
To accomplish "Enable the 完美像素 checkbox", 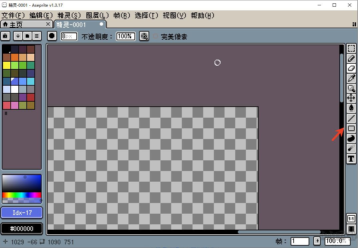I will click(x=155, y=37).
